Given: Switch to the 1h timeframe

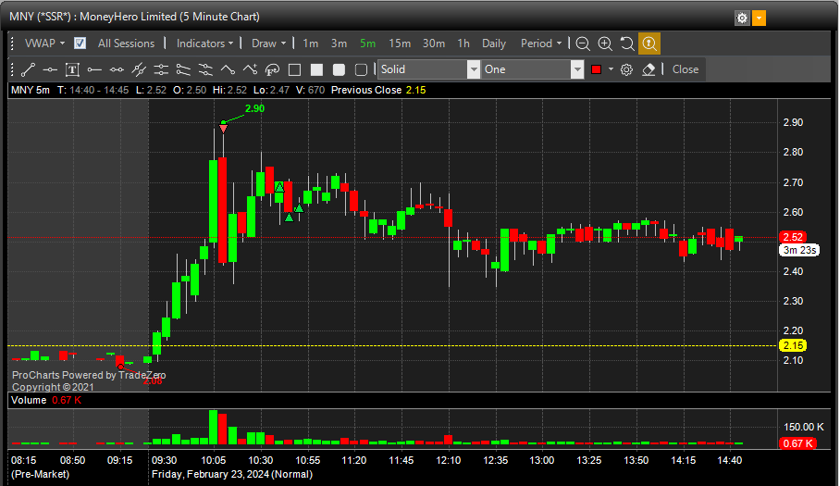Looking at the screenshot, I should [x=463, y=44].
